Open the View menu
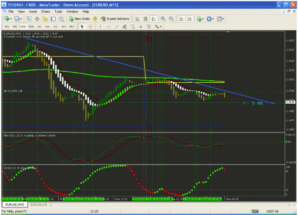 [21, 11]
